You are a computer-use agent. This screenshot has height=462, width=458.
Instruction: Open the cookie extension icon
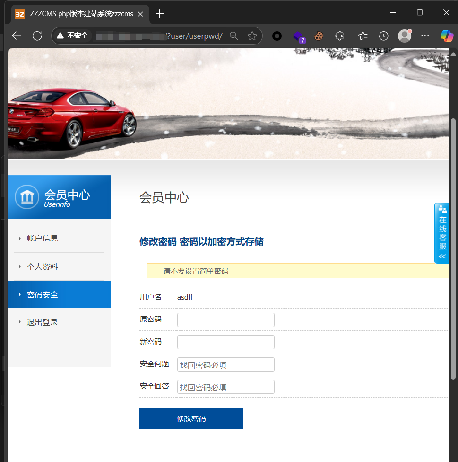[319, 36]
